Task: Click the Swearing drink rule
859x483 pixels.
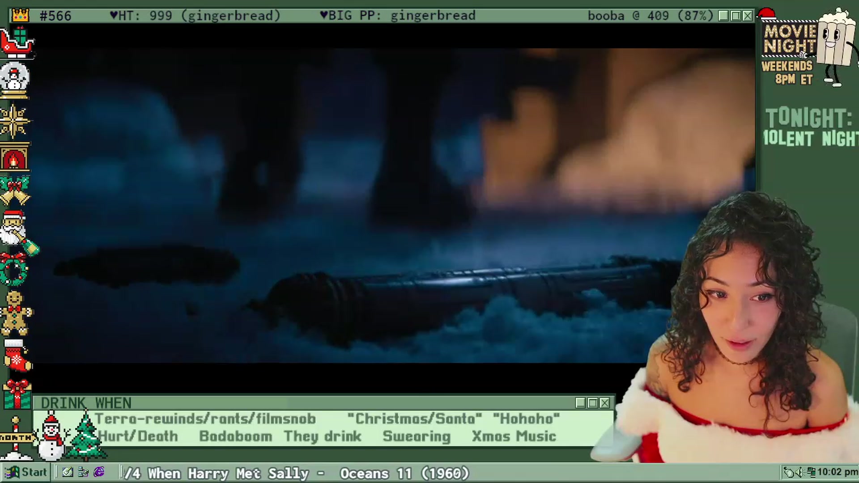Action: coord(417,436)
